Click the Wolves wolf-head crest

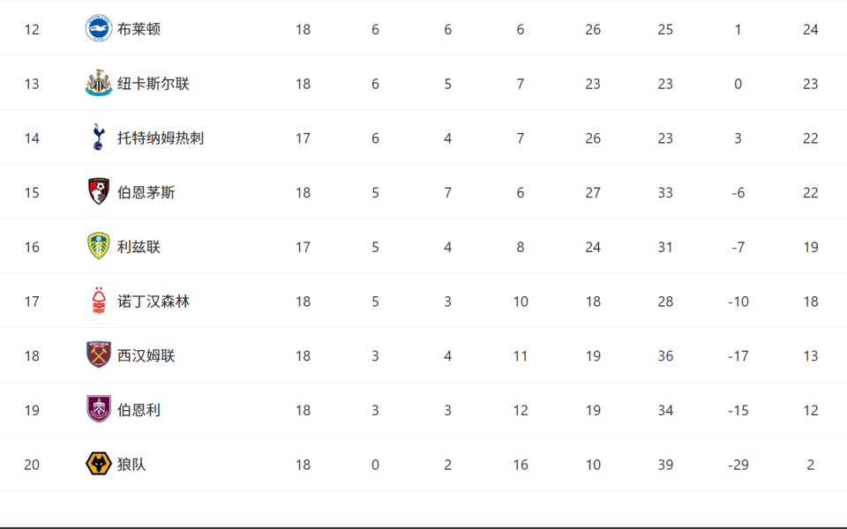point(99,465)
